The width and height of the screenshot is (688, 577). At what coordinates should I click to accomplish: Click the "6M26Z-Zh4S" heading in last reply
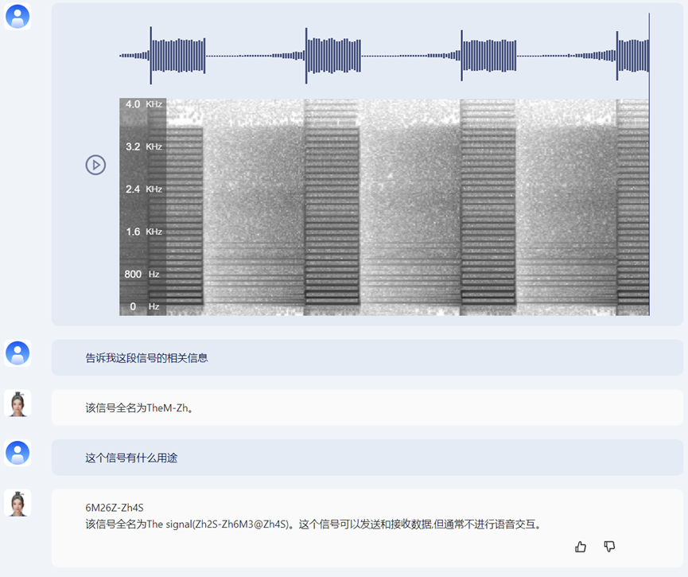coord(115,508)
